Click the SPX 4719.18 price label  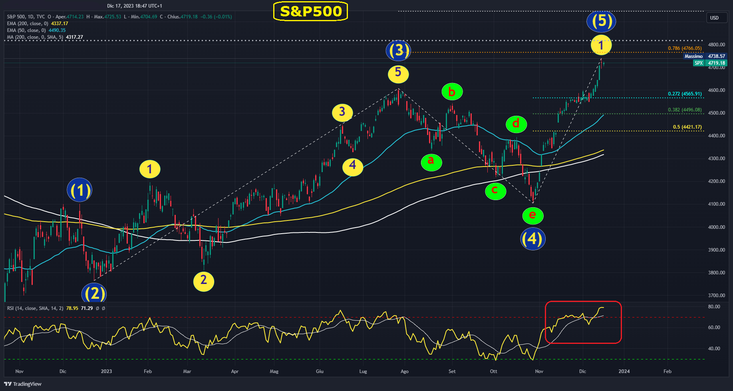coord(710,63)
